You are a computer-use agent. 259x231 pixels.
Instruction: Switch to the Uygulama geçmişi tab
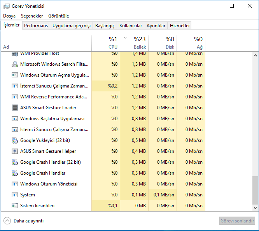(72, 26)
